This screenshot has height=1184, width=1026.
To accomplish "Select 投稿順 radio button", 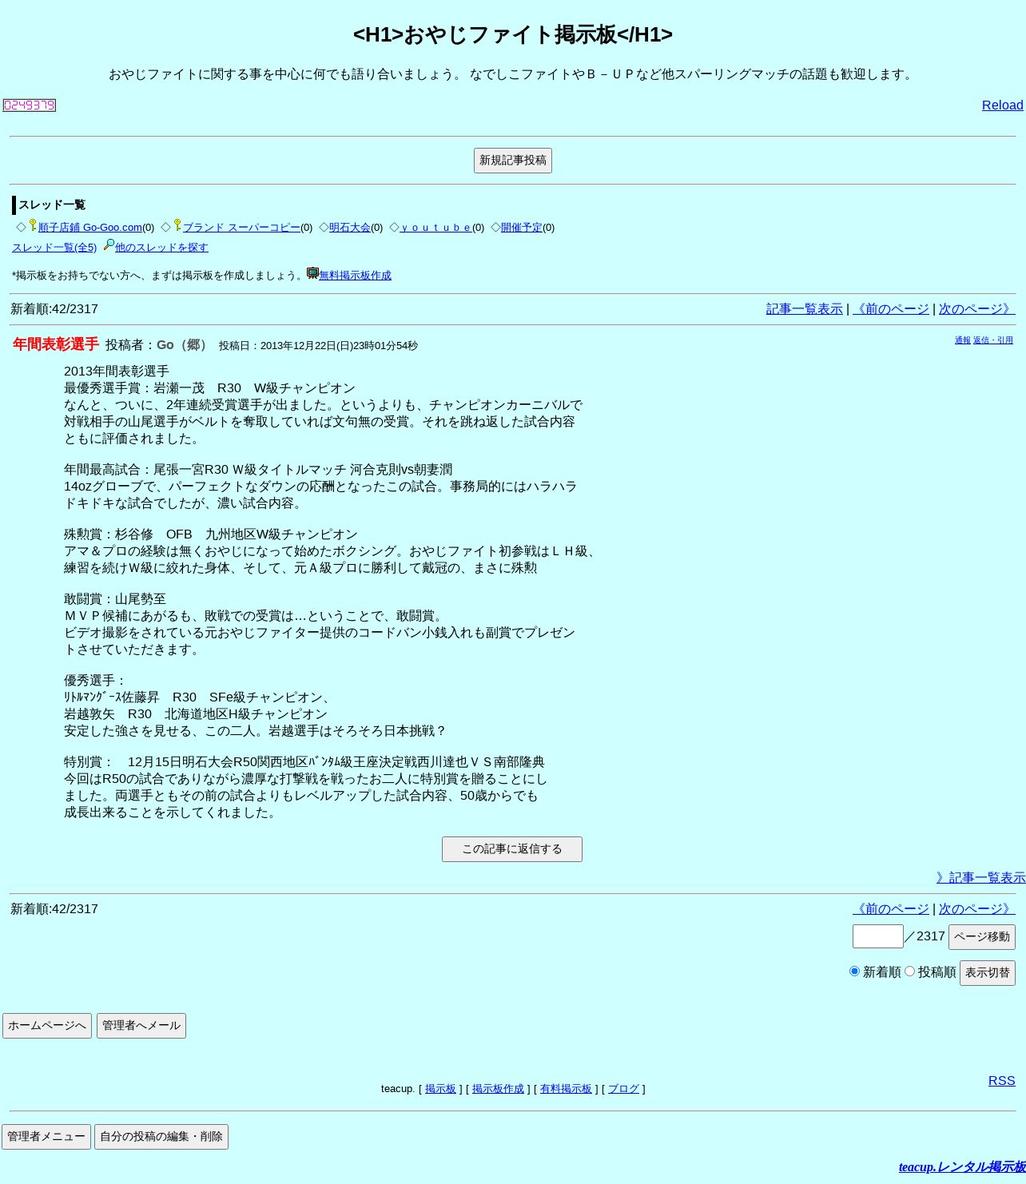I will [x=909, y=971].
